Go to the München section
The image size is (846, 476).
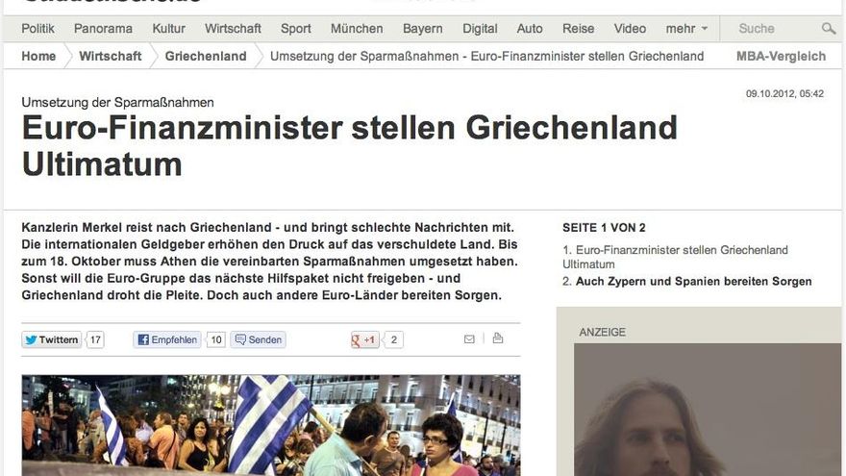(x=357, y=29)
